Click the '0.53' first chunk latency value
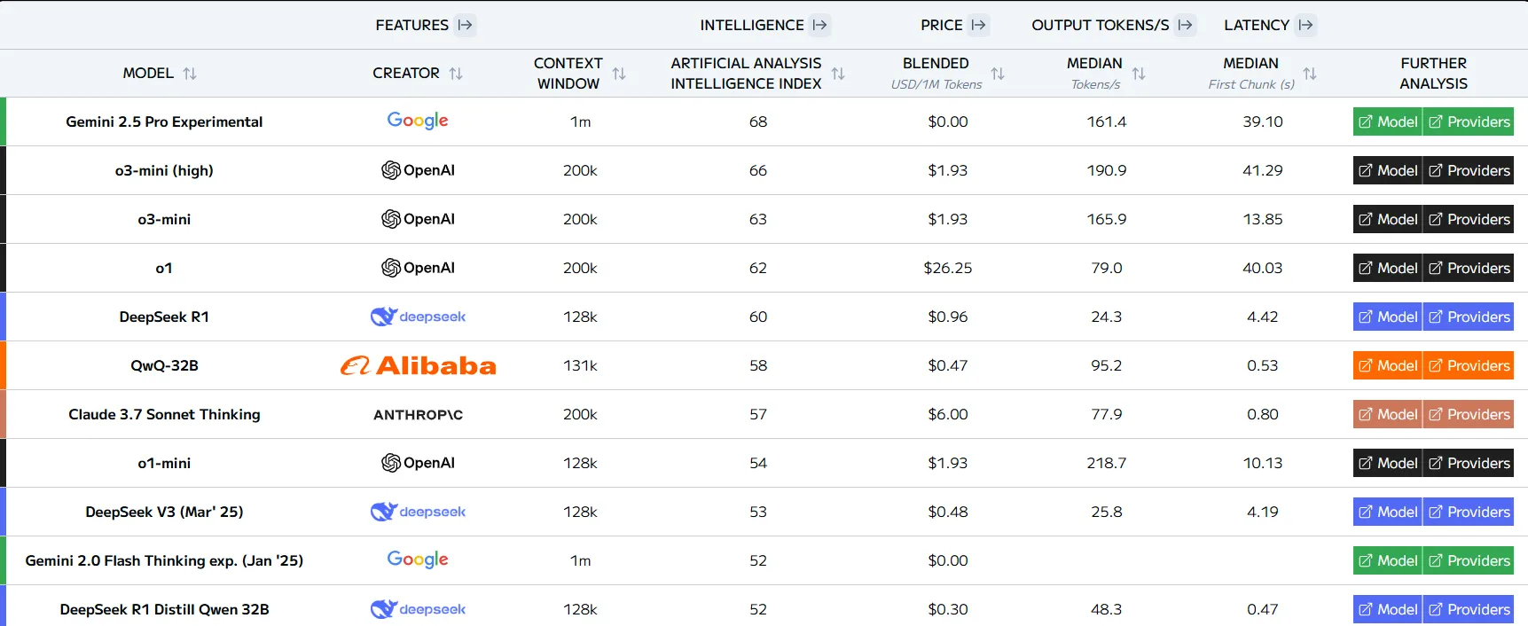1528x626 pixels. (x=1263, y=365)
